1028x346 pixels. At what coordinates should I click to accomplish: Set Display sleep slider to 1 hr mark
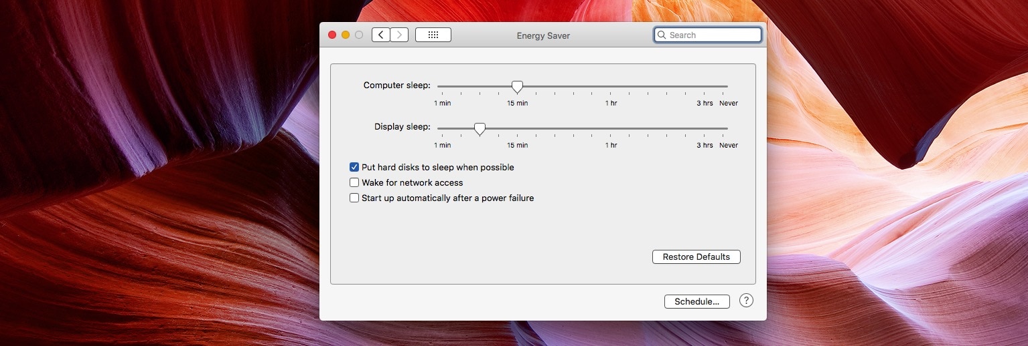coord(611,128)
